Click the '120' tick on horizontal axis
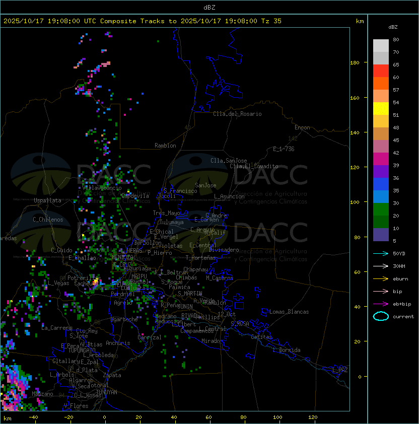 click(313, 417)
